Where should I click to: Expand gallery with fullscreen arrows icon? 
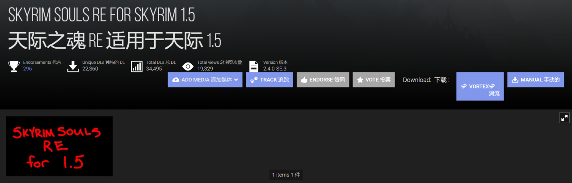tap(565, 118)
